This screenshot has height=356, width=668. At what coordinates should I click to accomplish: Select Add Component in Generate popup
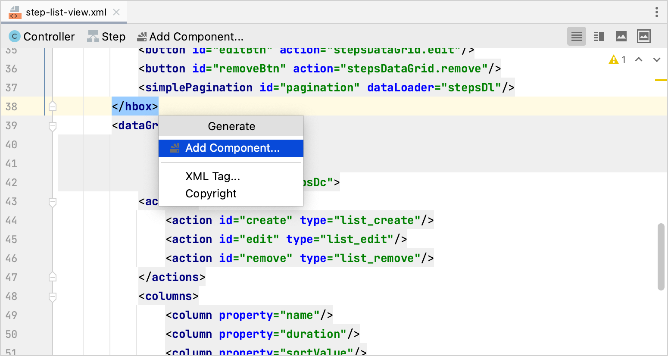coord(231,148)
